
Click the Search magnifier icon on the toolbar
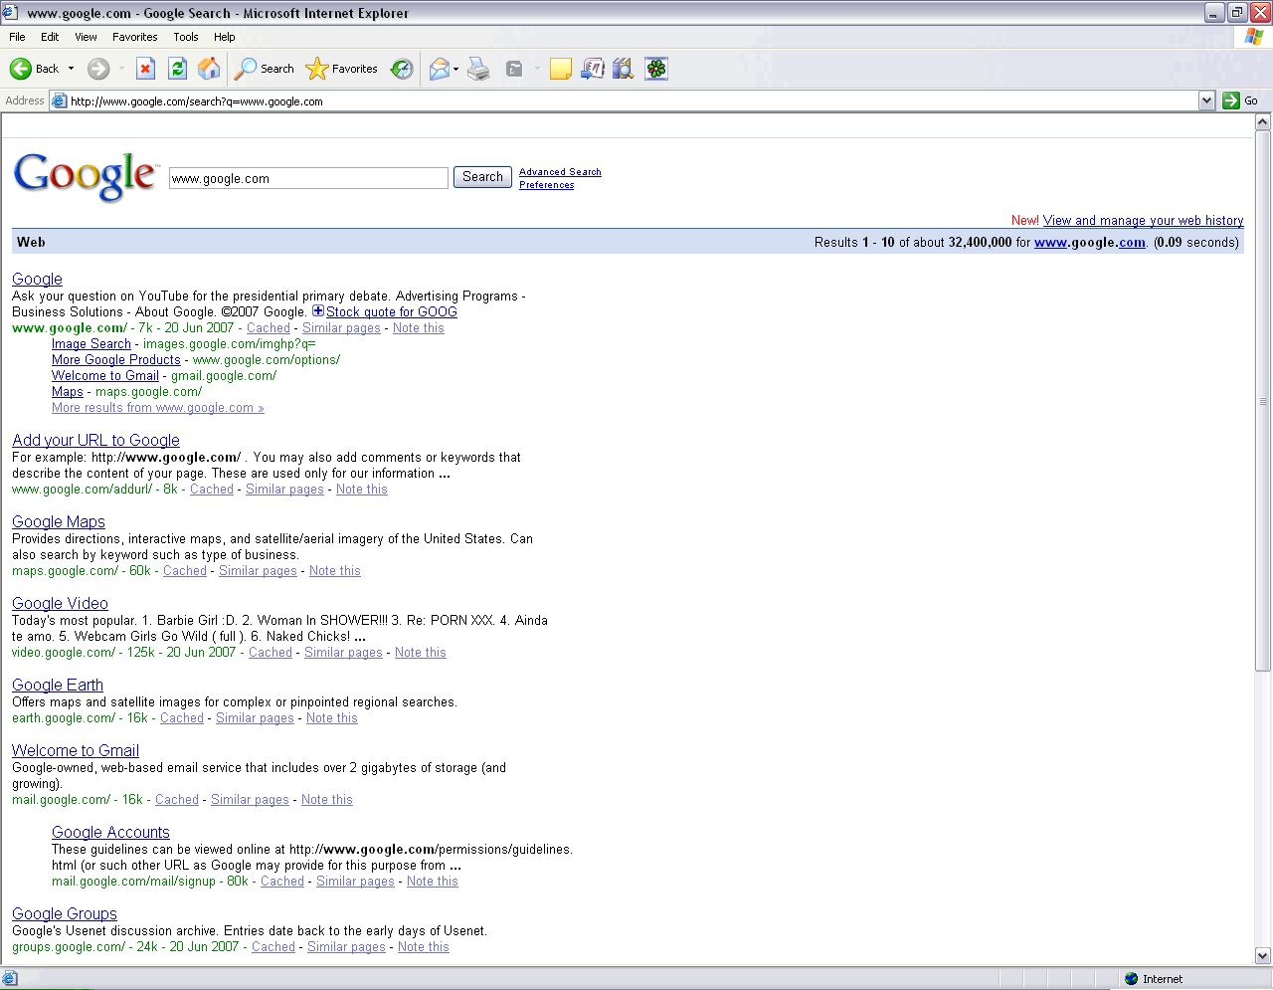click(245, 69)
